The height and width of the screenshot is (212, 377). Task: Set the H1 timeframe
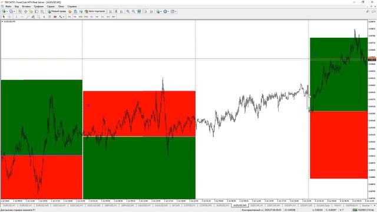[91, 16]
